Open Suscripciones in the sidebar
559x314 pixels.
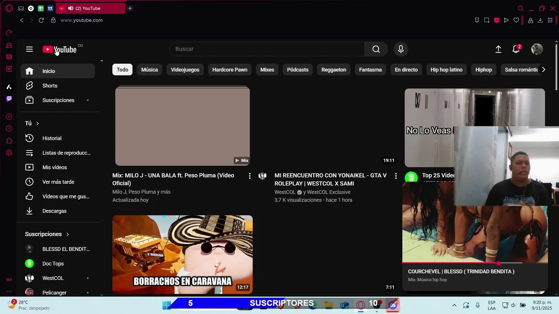point(58,100)
